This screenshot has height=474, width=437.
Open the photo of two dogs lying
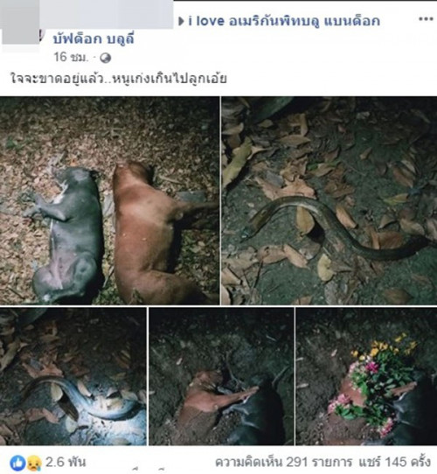point(109,200)
